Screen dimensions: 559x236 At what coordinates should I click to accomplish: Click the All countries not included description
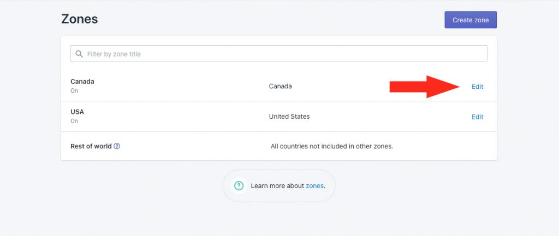tap(332, 146)
